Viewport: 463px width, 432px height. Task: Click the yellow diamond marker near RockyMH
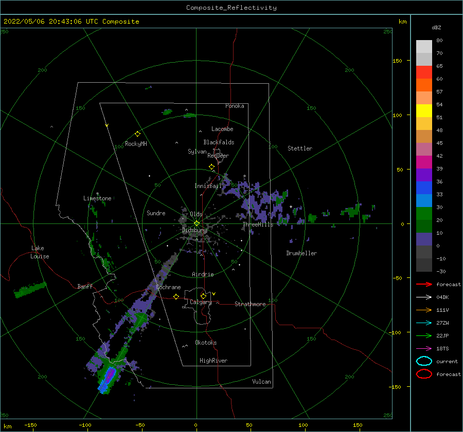[x=137, y=134]
